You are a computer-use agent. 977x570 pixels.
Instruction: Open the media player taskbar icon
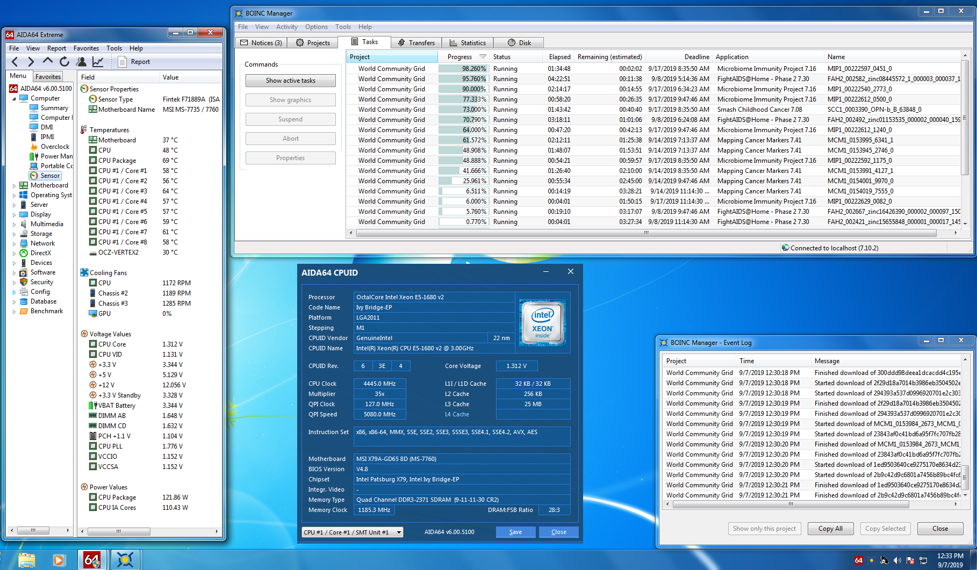(x=59, y=560)
